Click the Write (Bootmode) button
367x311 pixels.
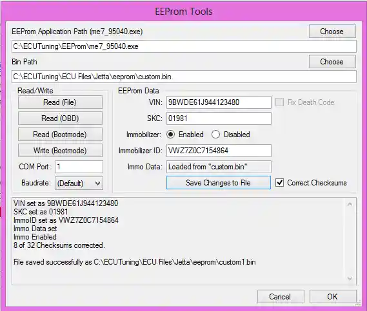60,151
